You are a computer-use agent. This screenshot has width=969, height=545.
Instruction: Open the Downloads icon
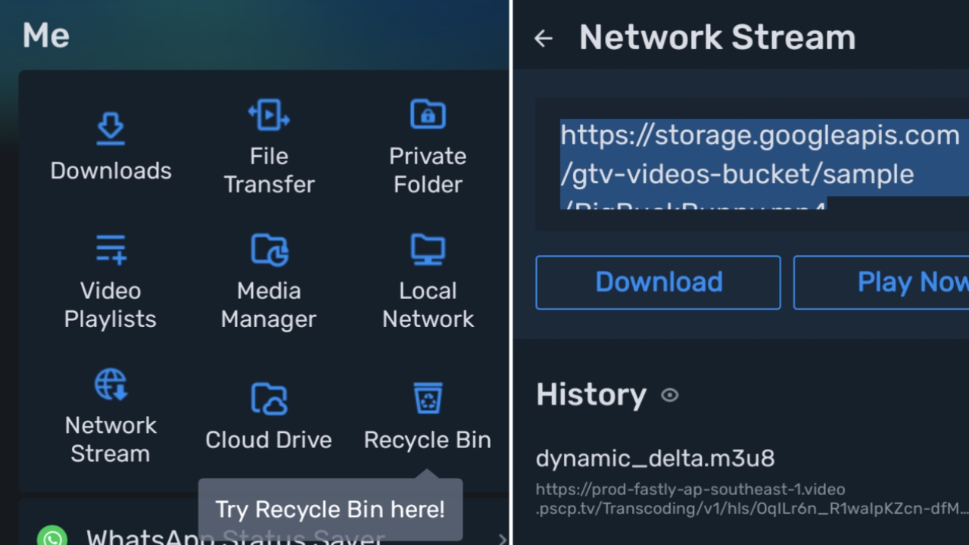(111, 129)
